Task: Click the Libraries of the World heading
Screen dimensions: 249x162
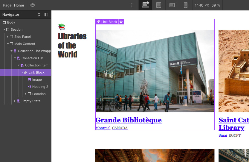Action: pyautogui.click(x=72, y=45)
